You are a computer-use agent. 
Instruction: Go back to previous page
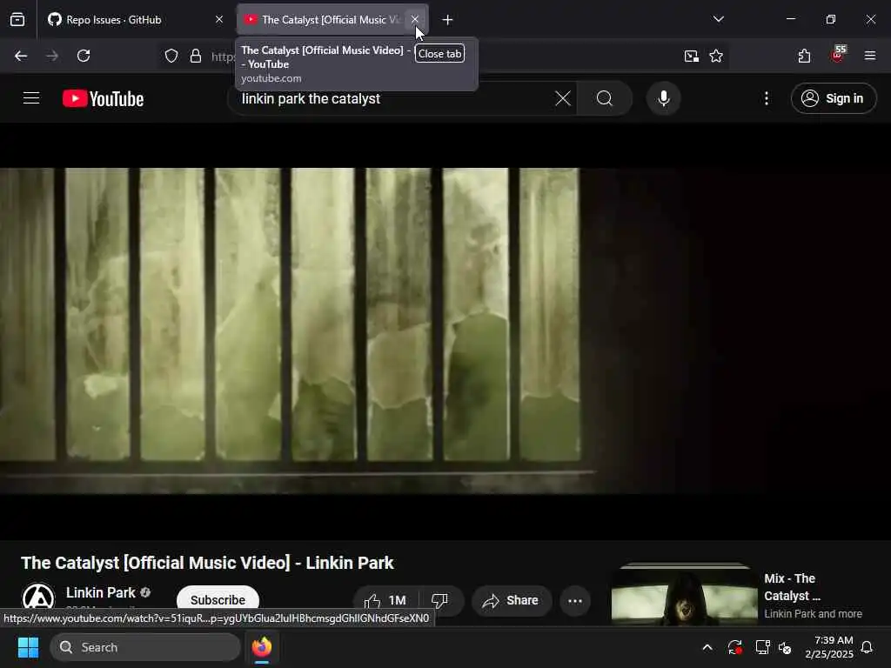21,56
